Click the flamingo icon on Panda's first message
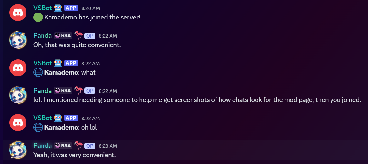 tap(79, 35)
